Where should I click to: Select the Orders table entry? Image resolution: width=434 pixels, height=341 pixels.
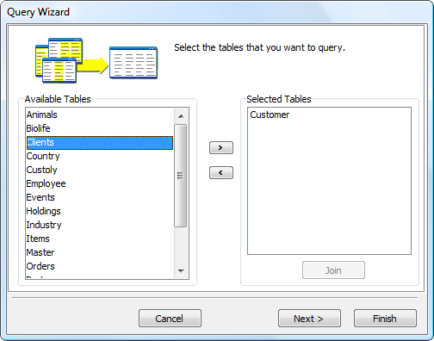[100, 266]
